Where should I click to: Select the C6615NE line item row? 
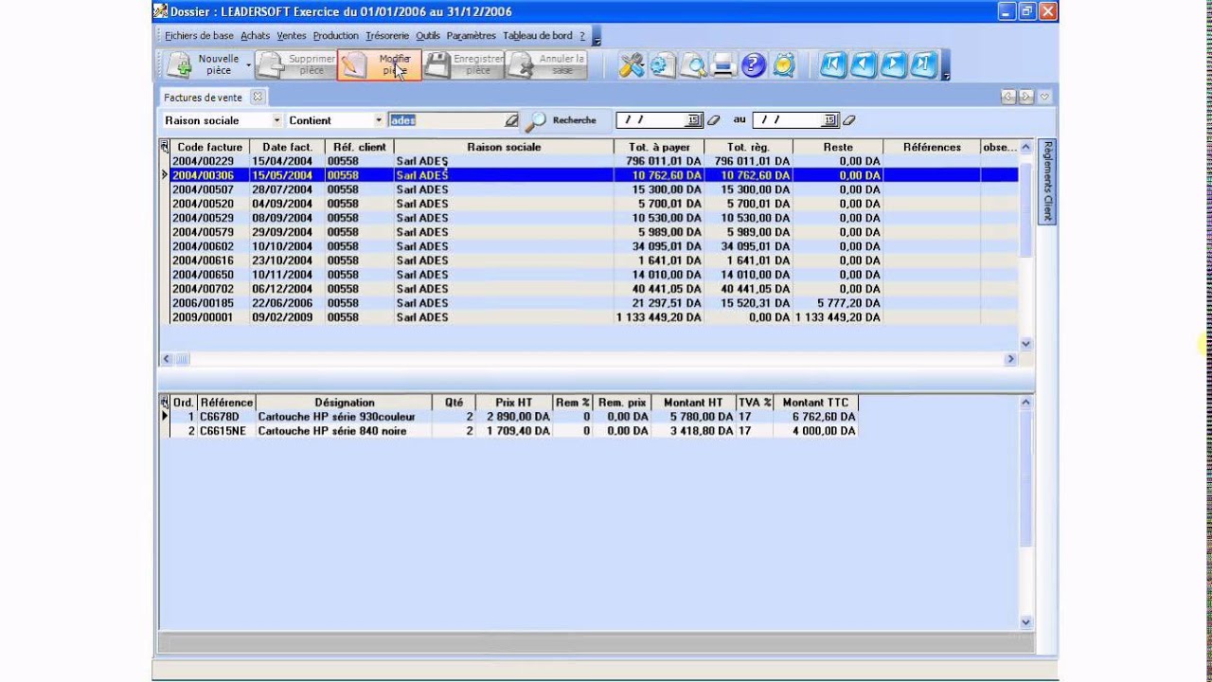click(514, 431)
